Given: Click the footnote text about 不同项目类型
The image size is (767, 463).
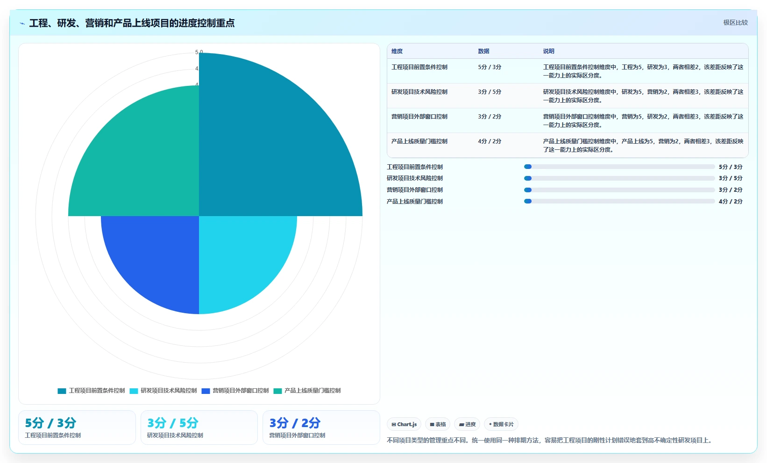Looking at the screenshot, I should click(x=550, y=440).
